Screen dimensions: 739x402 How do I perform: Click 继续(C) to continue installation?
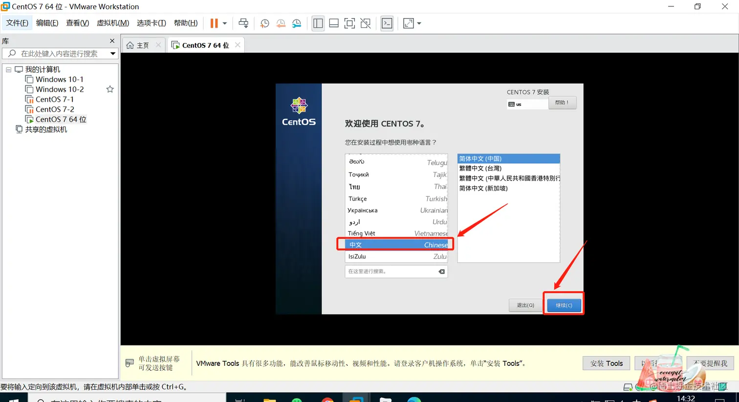[564, 305]
